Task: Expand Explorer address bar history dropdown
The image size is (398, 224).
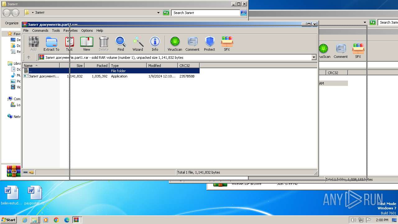Action: pos(159,13)
